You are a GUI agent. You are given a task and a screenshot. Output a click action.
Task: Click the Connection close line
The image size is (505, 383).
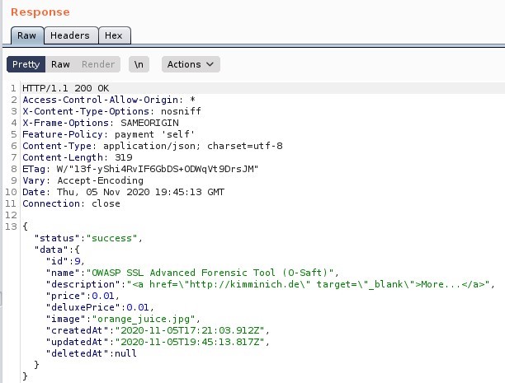pyautogui.click(x=71, y=203)
